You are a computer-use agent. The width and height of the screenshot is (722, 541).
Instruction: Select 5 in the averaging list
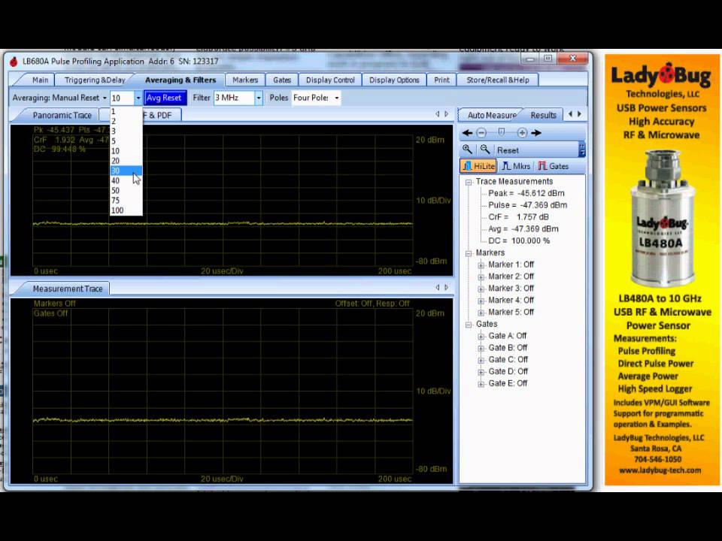click(126, 141)
